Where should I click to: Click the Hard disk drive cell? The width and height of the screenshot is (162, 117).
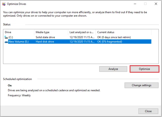point(45,42)
